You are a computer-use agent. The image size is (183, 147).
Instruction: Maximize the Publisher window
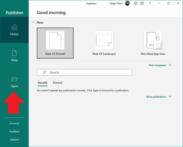[x=169, y=3]
